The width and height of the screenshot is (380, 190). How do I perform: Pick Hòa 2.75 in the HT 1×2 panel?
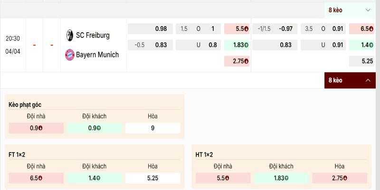point(339,178)
